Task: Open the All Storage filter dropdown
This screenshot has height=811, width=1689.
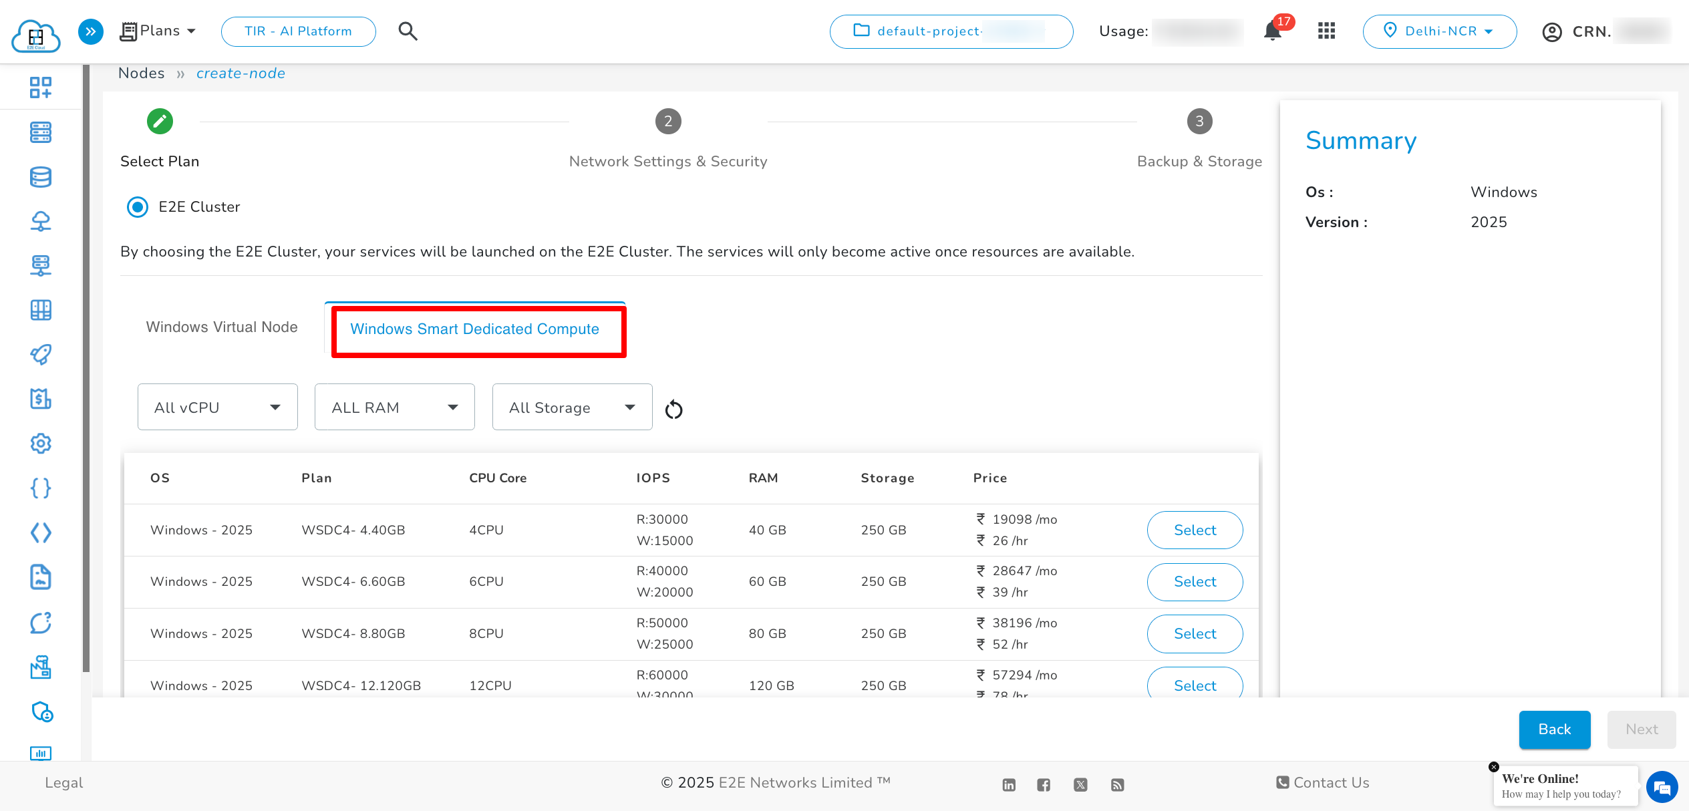Action: click(x=573, y=407)
